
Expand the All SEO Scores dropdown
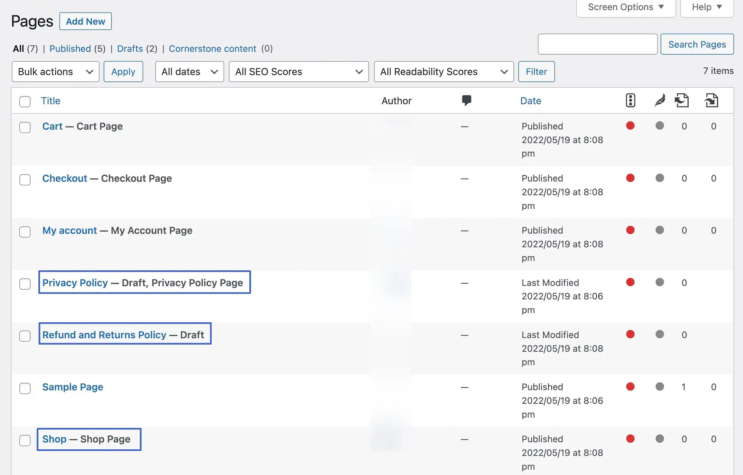299,72
